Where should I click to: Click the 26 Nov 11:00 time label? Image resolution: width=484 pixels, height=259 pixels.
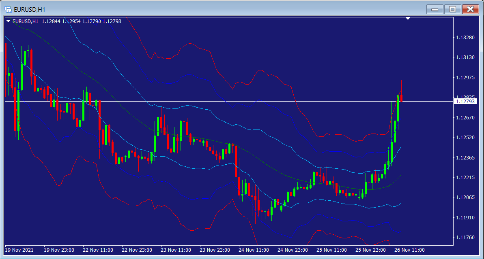[x=409, y=250]
